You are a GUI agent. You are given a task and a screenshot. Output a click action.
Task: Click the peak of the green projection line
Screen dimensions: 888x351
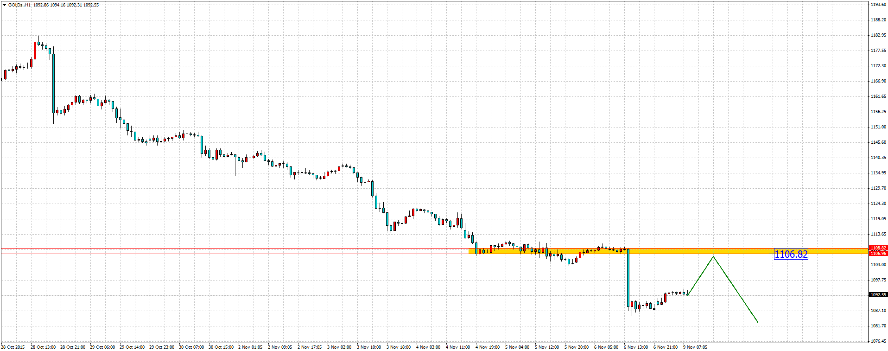pos(713,256)
